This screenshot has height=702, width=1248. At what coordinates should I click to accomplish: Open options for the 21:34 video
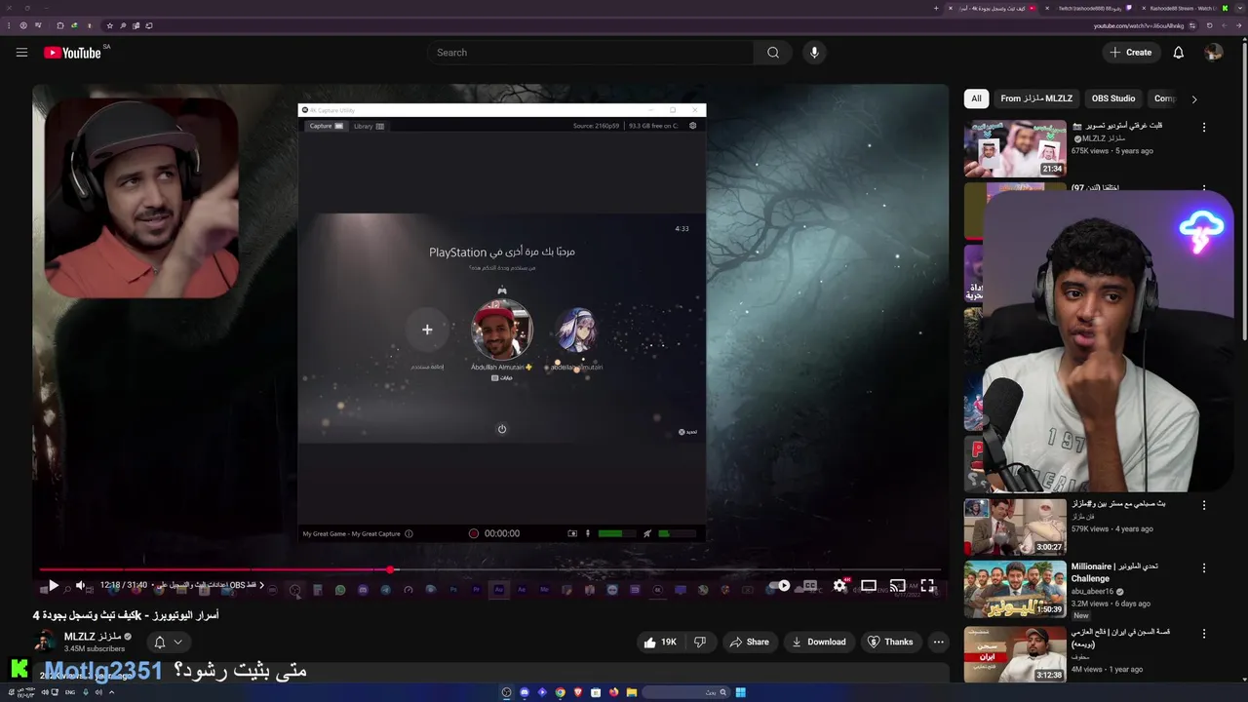[1204, 127]
